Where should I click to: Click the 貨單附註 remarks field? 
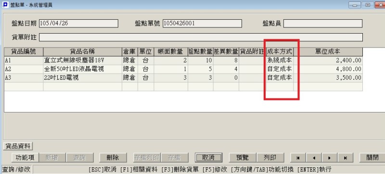(201, 37)
